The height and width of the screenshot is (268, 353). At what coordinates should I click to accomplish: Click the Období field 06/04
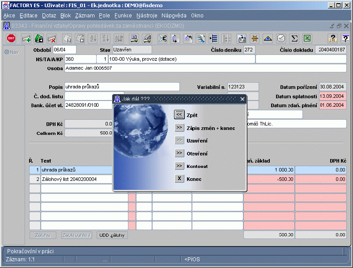point(64,50)
